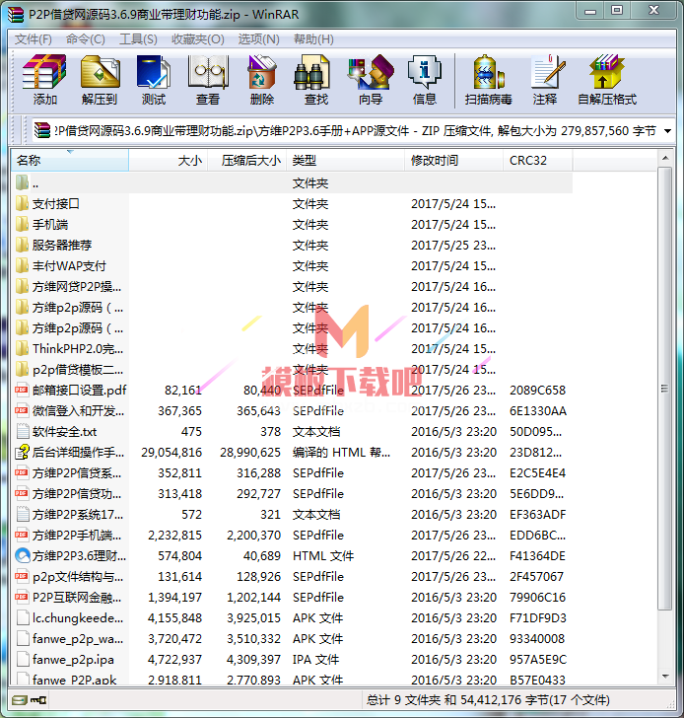
Task: Click the drive icon in the status bar
Action: (x=19, y=700)
